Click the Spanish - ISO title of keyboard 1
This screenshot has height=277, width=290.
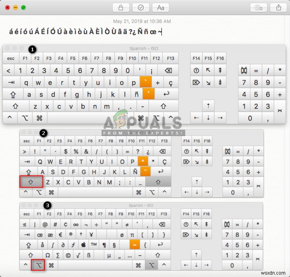144,48
